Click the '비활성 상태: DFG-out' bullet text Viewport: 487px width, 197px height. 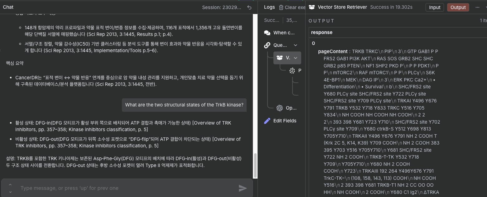pos(128,142)
